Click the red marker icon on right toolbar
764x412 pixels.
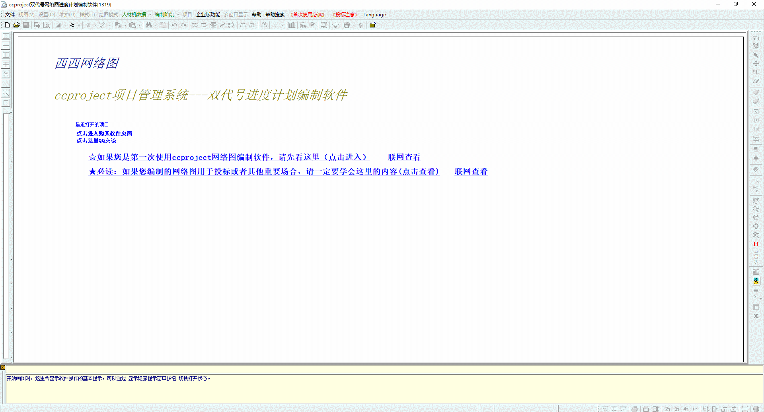(756, 244)
